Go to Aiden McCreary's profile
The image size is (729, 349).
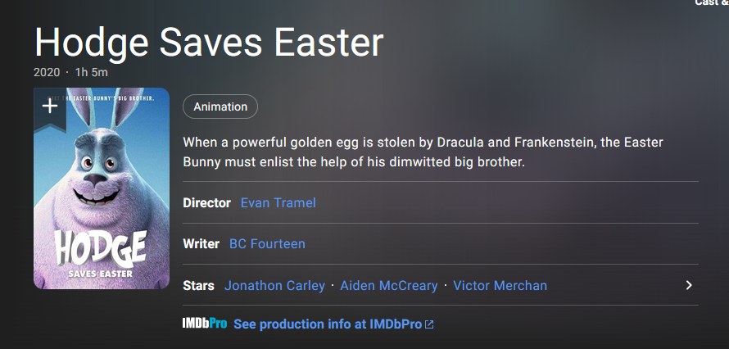pos(389,285)
